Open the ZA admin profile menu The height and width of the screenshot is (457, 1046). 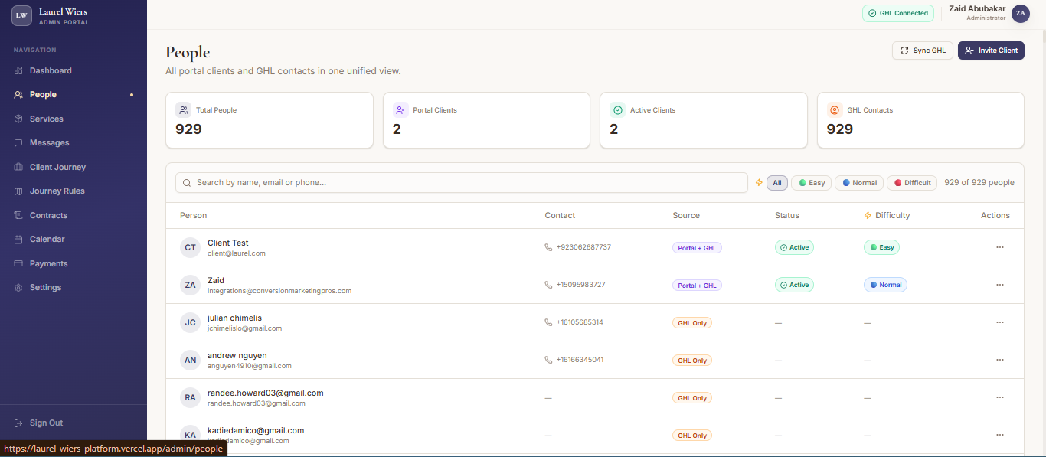click(x=1021, y=13)
